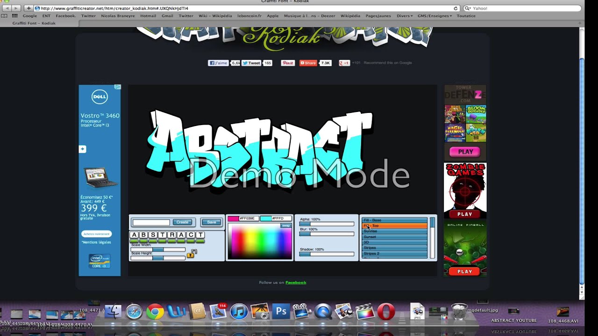Click the red Share button
The image size is (598, 336).
click(308, 63)
